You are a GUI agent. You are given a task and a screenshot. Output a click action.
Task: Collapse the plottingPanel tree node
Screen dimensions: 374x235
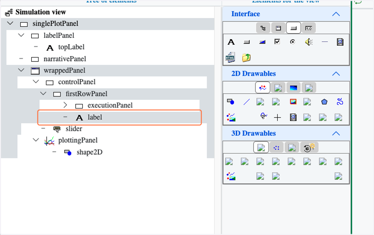coord(36,140)
